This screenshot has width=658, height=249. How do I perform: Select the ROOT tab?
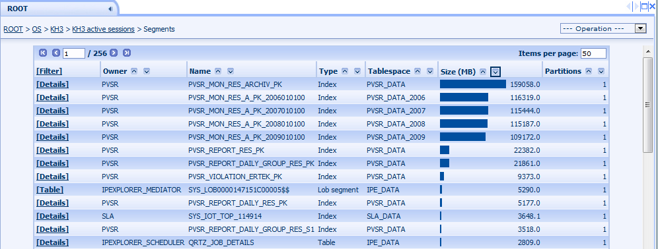tap(18, 9)
